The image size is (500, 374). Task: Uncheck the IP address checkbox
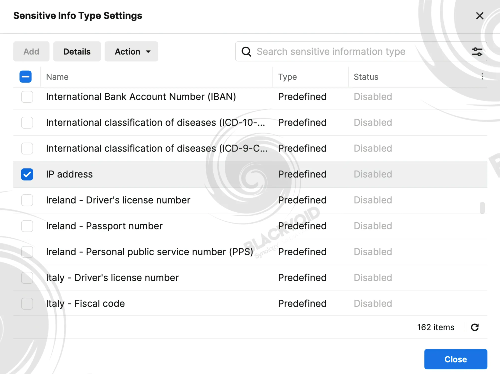click(27, 174)
